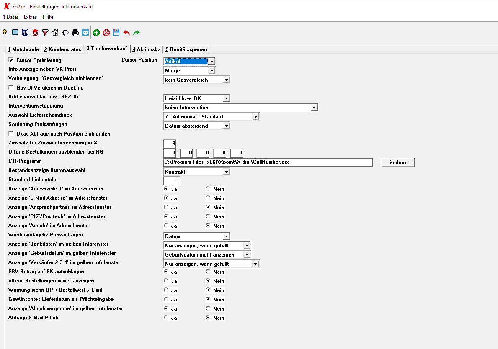Open the Hilfe menu

(48, 17)
